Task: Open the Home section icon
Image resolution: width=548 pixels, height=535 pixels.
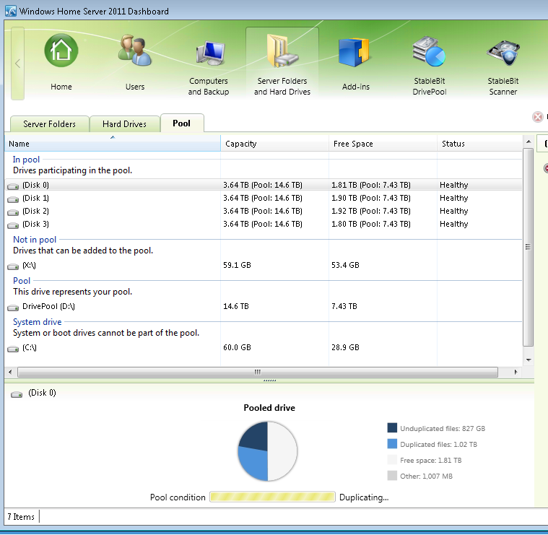Action: point(61,51)
